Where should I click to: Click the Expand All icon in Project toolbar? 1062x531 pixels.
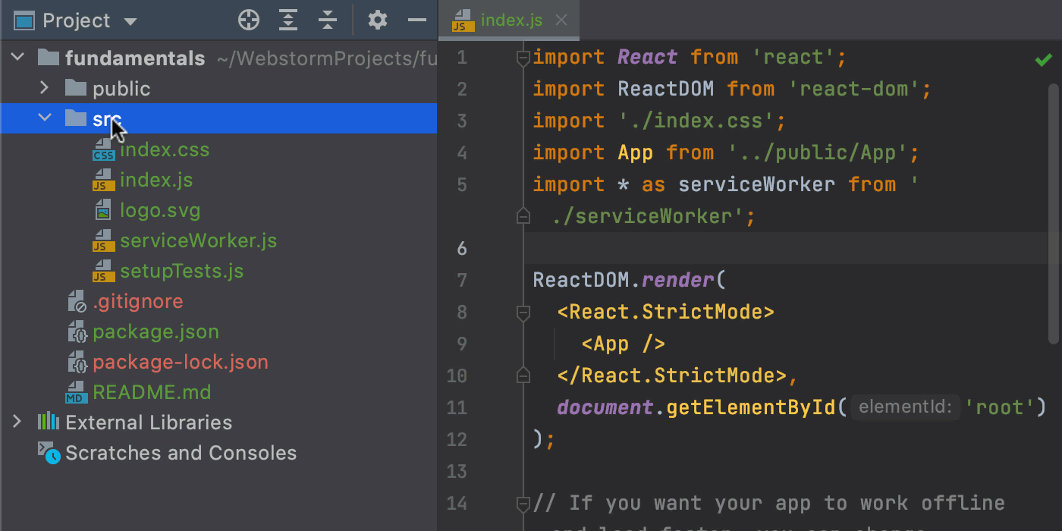point(288,20)
